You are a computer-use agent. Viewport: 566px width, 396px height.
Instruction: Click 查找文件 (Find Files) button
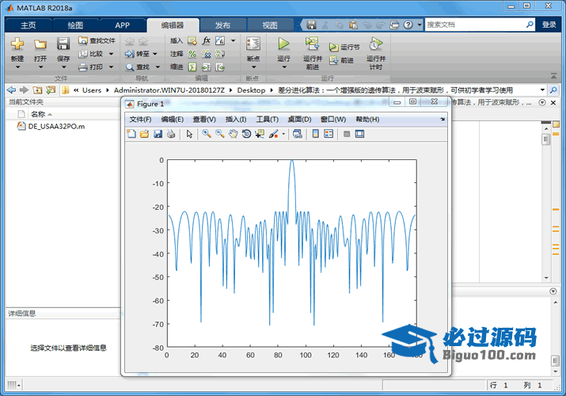(97, 40)
